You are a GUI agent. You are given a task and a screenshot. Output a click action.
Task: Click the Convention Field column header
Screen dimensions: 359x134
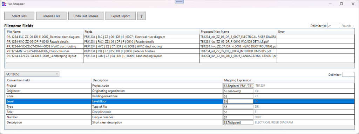pos(48,80)
